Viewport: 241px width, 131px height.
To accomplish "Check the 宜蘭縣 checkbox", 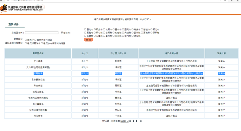I will click(85, 36).
